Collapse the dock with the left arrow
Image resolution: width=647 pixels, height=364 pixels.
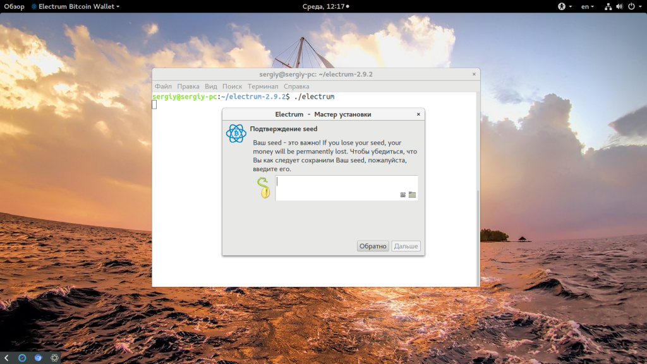click(x=6, y=358)
